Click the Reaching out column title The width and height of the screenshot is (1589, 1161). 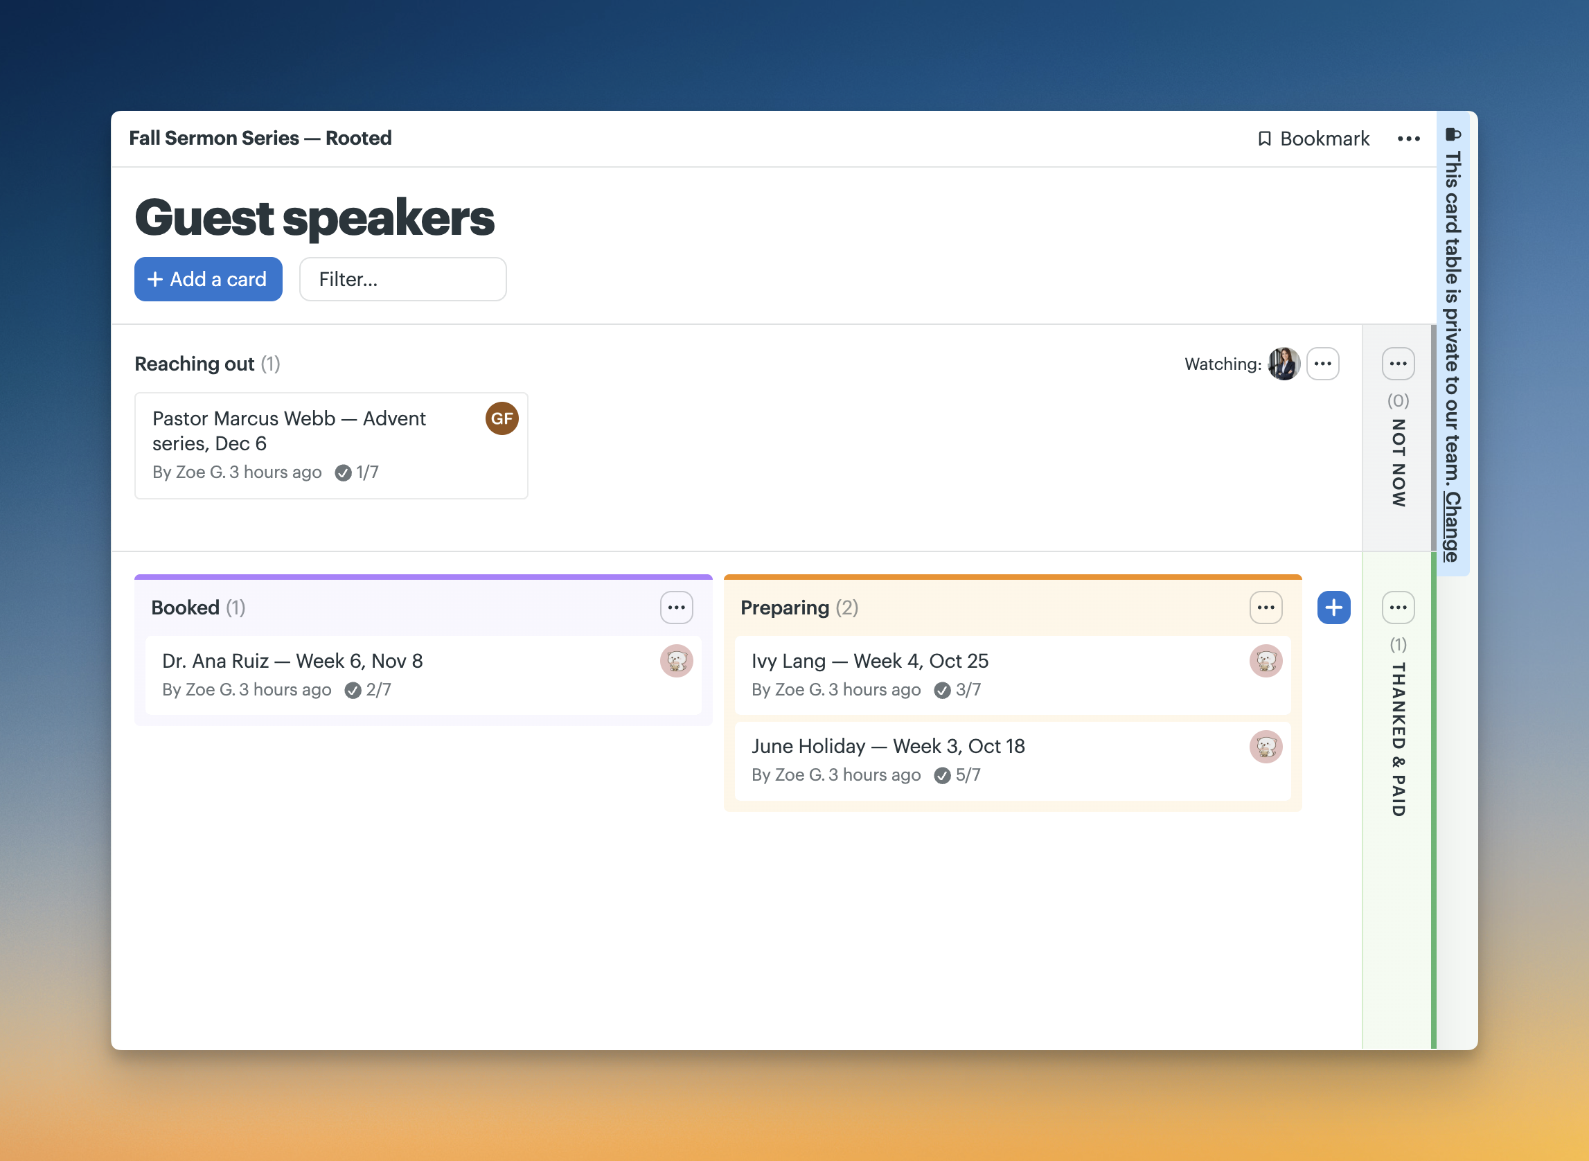pyautogui.click(x=195, y=364)
